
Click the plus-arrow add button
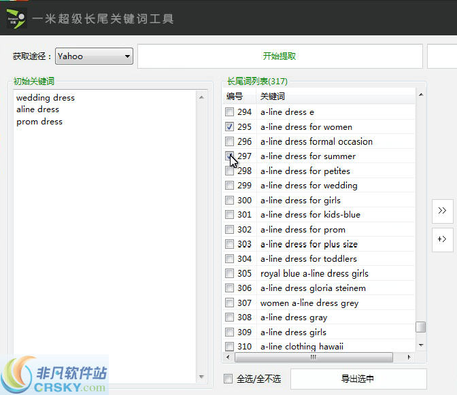click(x=443, y=239)
